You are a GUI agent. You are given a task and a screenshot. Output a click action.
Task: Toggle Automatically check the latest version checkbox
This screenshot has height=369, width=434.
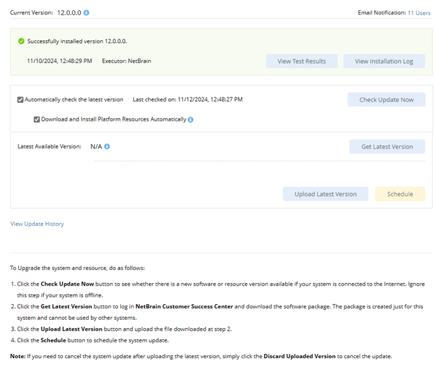(x=20, y=100)
